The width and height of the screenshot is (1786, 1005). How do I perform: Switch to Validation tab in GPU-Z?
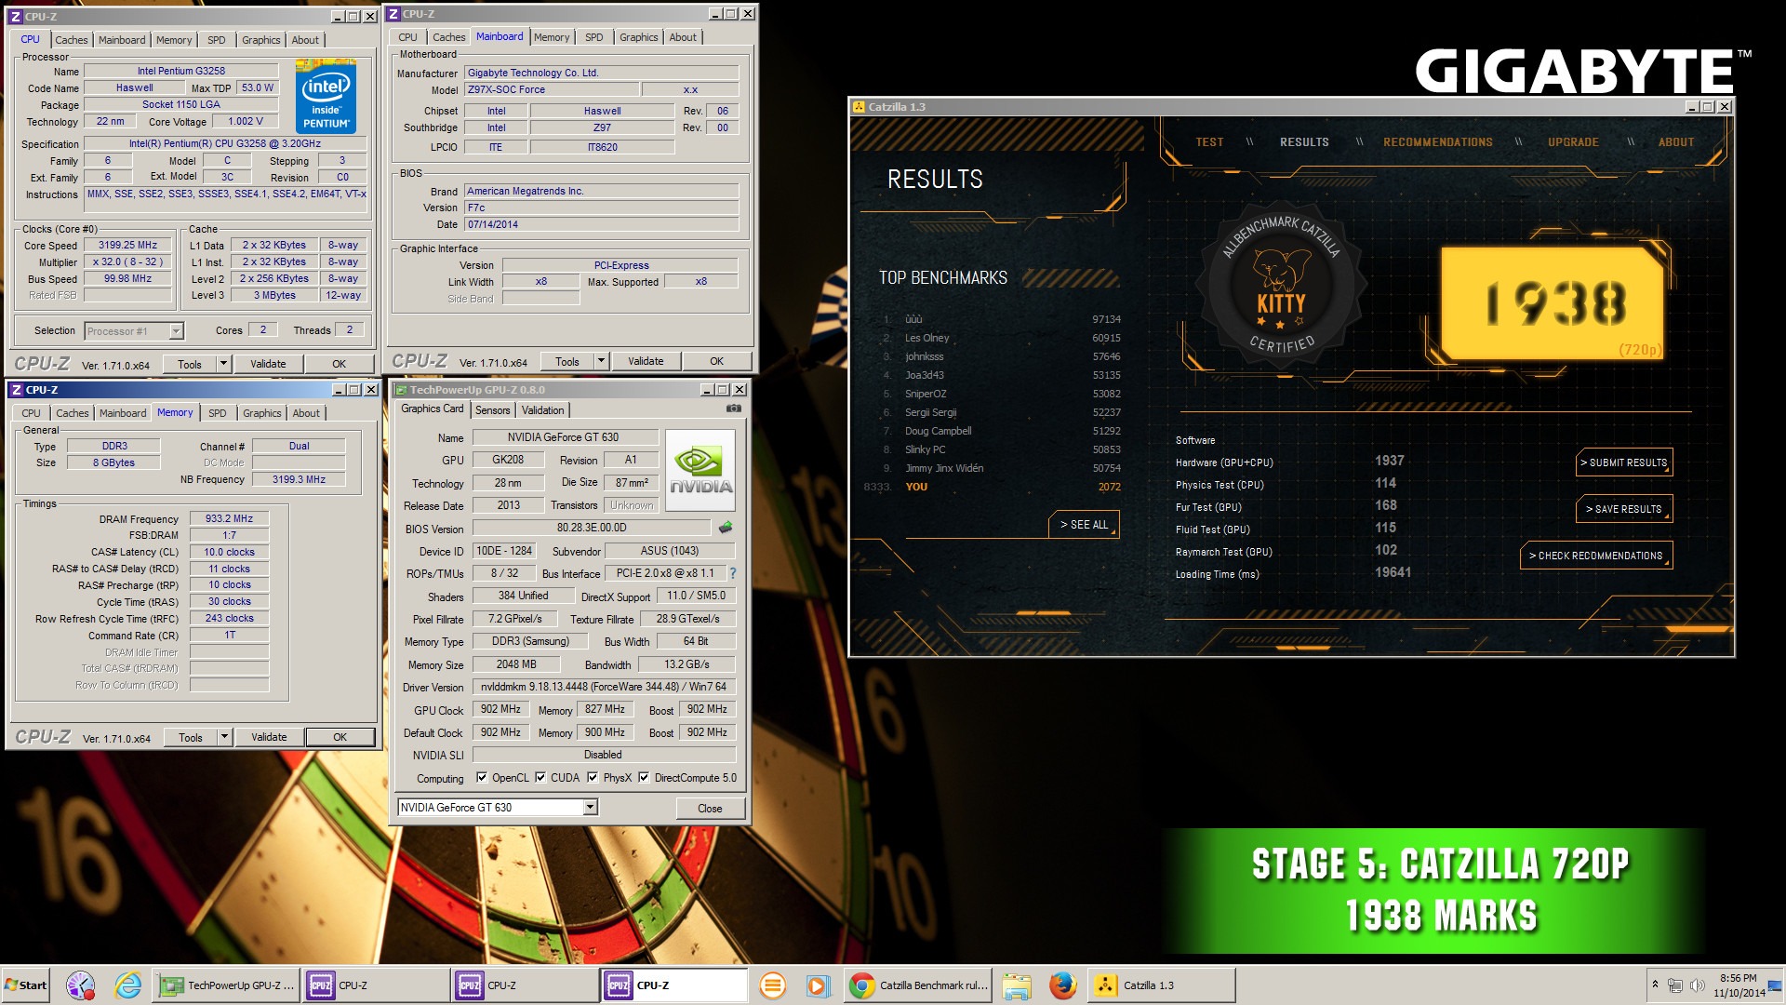542,410
